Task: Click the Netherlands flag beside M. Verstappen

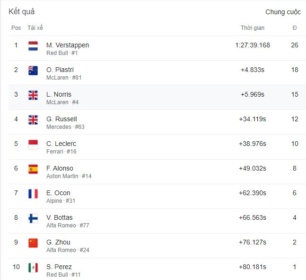Action: tap(33, 46)
